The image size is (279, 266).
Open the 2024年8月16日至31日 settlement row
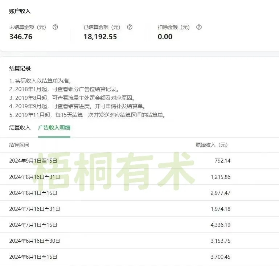click(34, 177)
